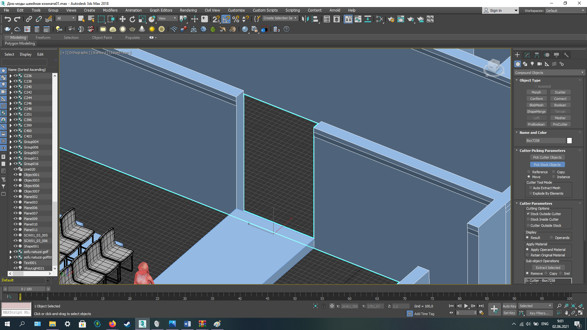Toggle the Angle Snap icon
587x330 pixels.
(x=226, y=19)
